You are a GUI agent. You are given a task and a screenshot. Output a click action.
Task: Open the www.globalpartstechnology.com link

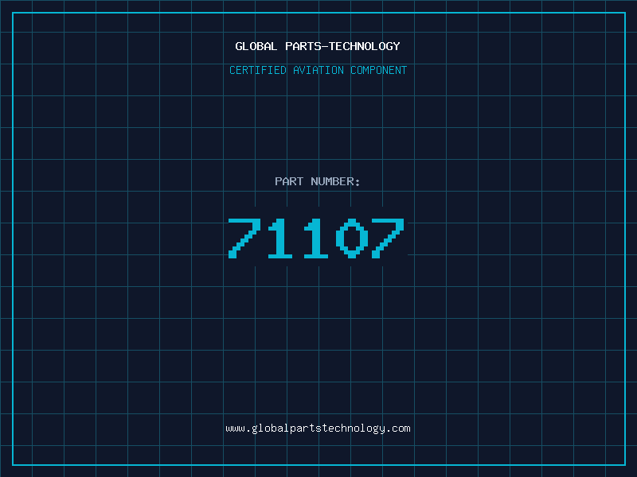[x=318, y=429]
